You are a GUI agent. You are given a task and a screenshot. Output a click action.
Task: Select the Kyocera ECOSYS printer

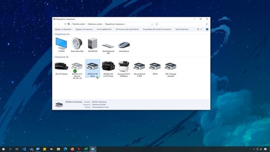point(124,66)
